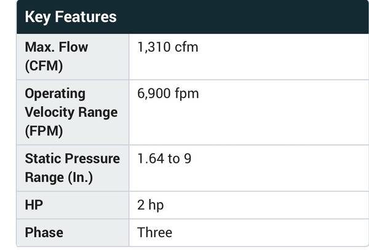369x250 pixels.
Task: Select the Phase row label
Action: 44,233
